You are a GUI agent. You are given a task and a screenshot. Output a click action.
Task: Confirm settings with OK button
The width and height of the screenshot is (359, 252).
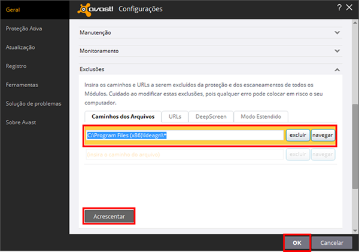tap(297, 242)
